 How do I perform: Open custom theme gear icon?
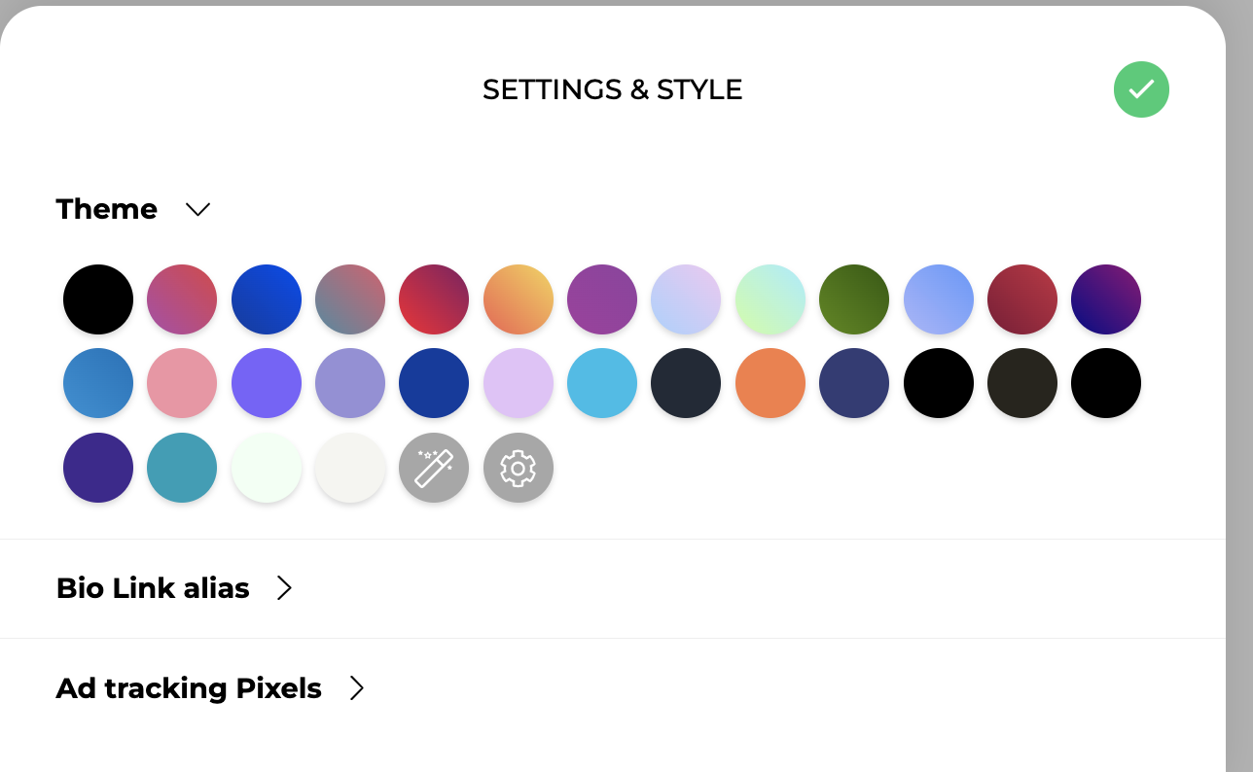click(519, 468)
